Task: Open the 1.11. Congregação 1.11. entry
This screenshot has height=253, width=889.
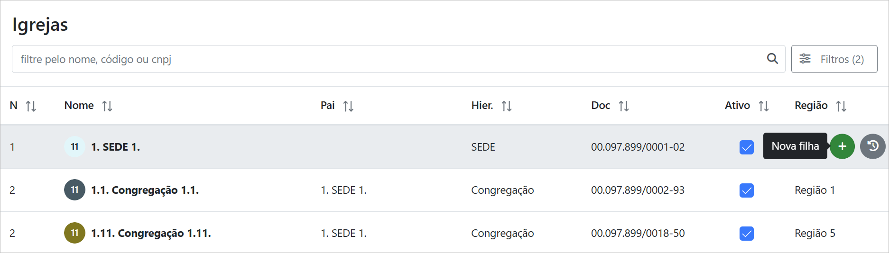Action: (x=151, y=234)
